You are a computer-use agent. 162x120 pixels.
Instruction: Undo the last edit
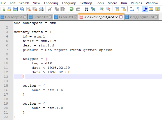(71, 9)
